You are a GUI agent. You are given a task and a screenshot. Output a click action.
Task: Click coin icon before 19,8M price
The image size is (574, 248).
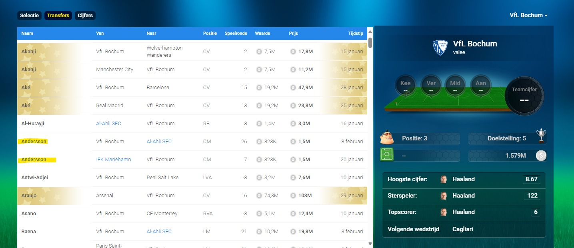pos(293,232)
